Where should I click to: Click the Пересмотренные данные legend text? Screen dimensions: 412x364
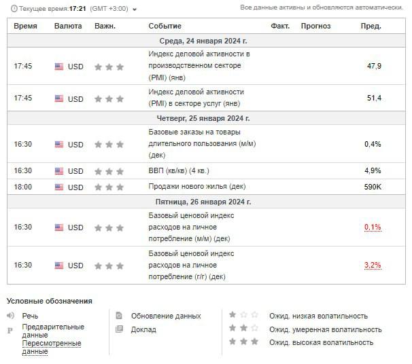point(51,347)
